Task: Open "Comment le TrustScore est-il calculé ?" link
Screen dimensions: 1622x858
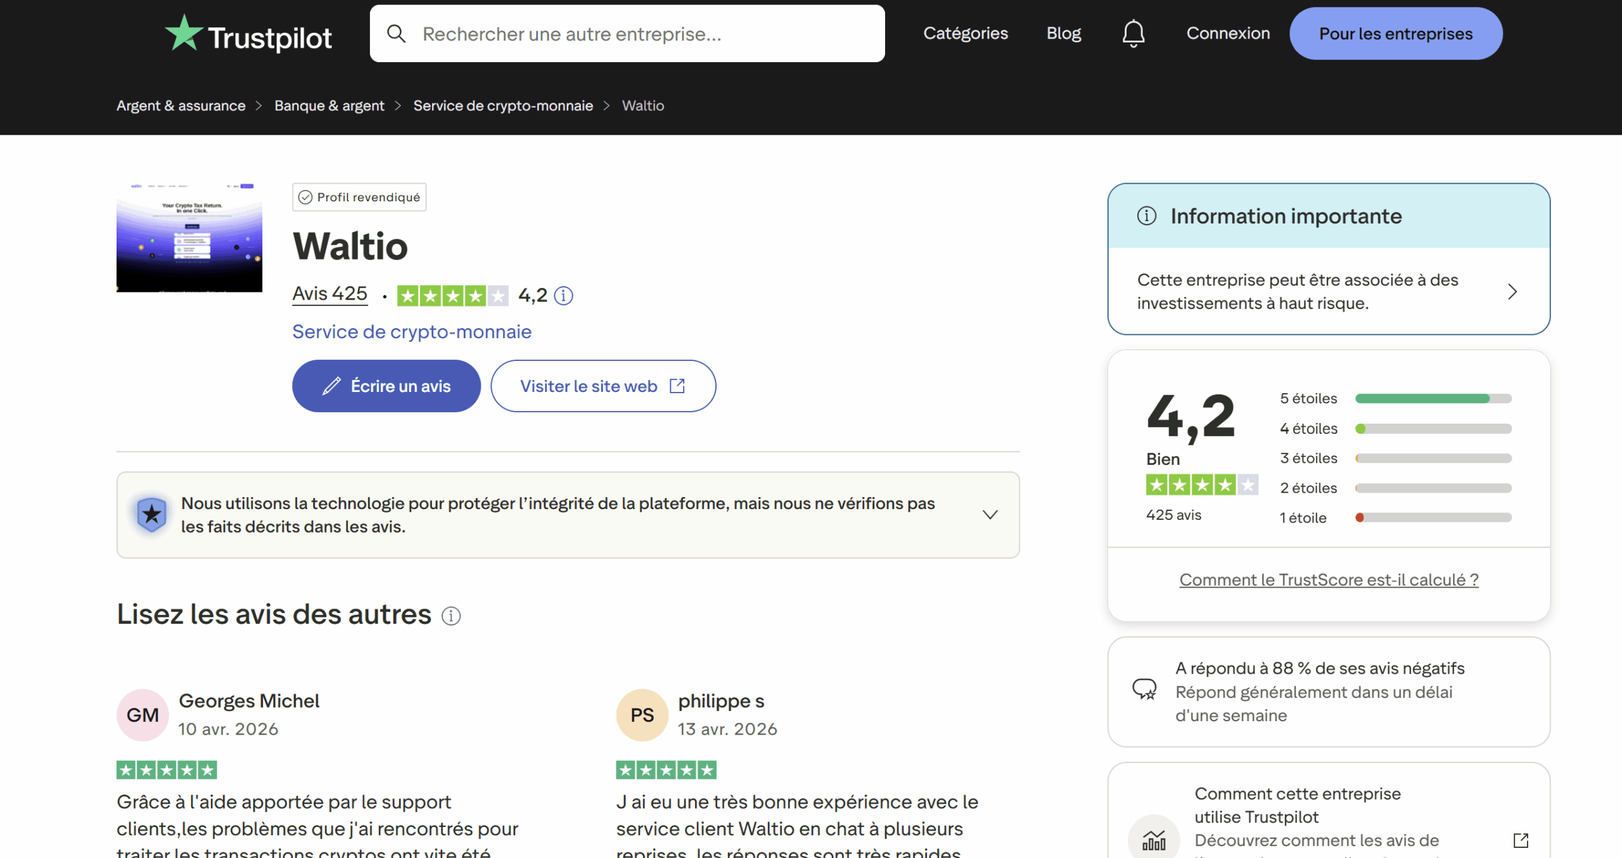Action: tap(1329, 579)
